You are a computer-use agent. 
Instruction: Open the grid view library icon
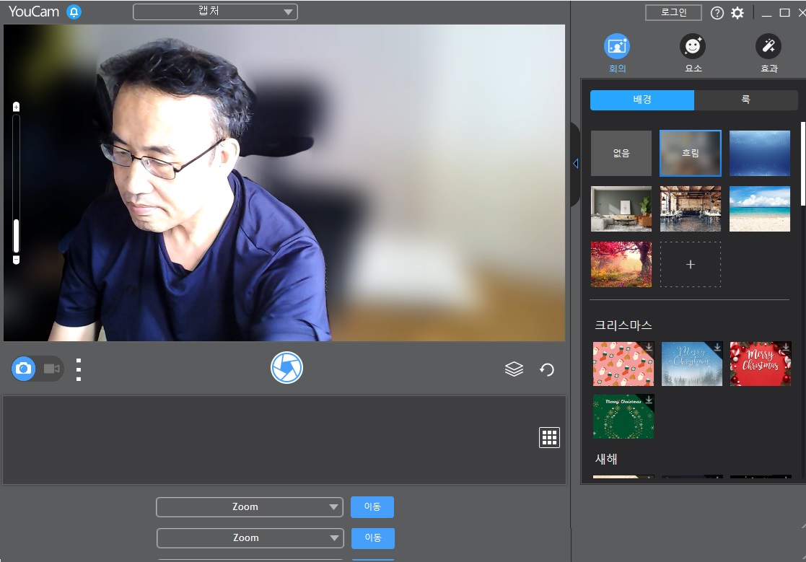pos(549,437)
